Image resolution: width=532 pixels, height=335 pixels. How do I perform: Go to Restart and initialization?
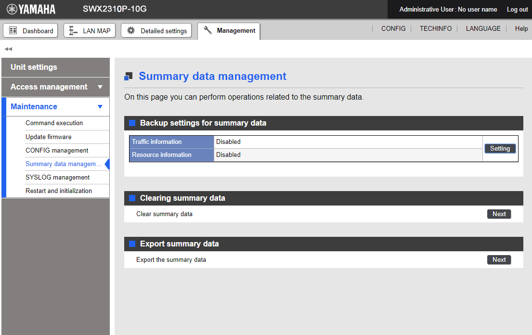[x=58, y=191]
